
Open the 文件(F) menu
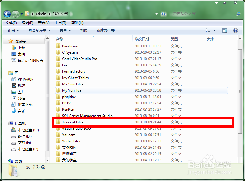pyautogui.click(x=11, y=23)
